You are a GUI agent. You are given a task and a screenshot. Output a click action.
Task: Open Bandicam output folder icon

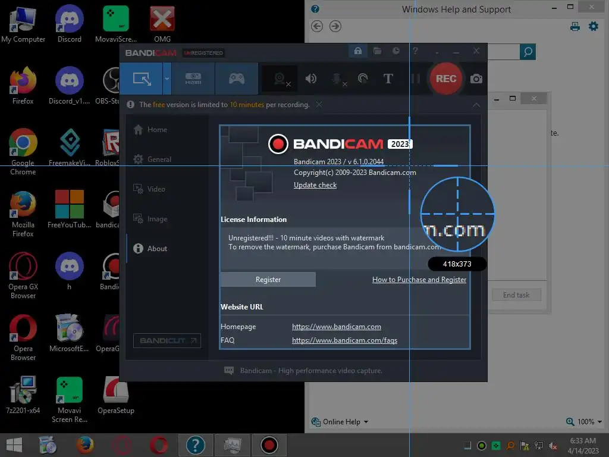point(377,51)
